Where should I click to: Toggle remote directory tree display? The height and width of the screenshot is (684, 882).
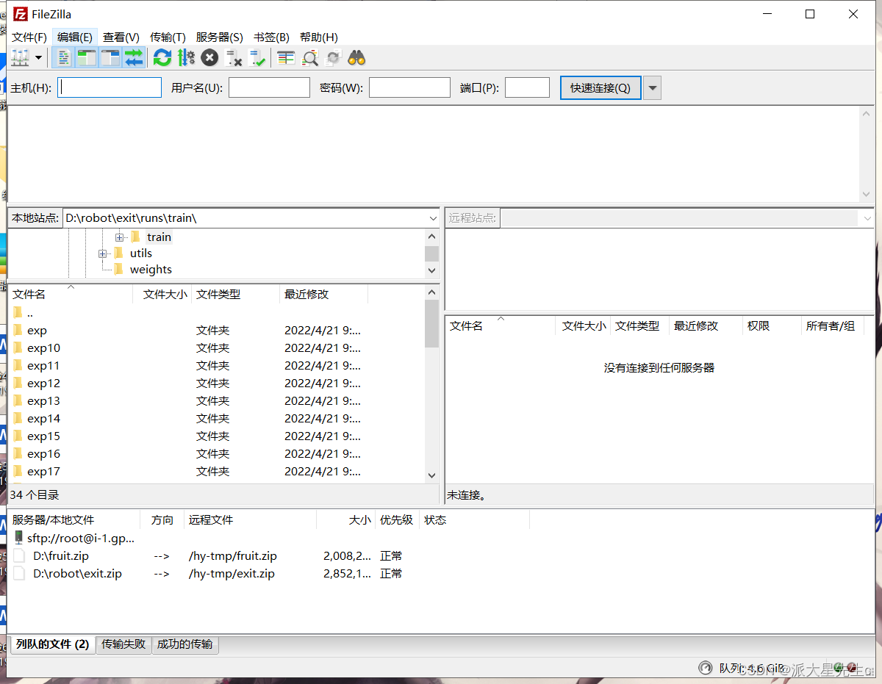click(110, 58)
